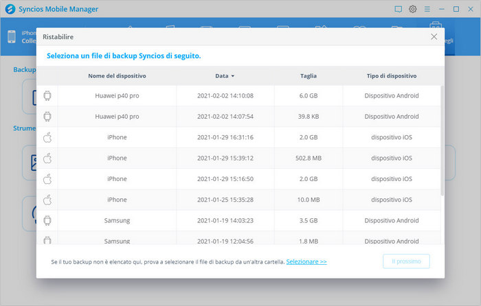Select date 2021-01-29 15:39:12
Image resolution: width=481 pixels, height=306 pixels.
tap(225, 158)
